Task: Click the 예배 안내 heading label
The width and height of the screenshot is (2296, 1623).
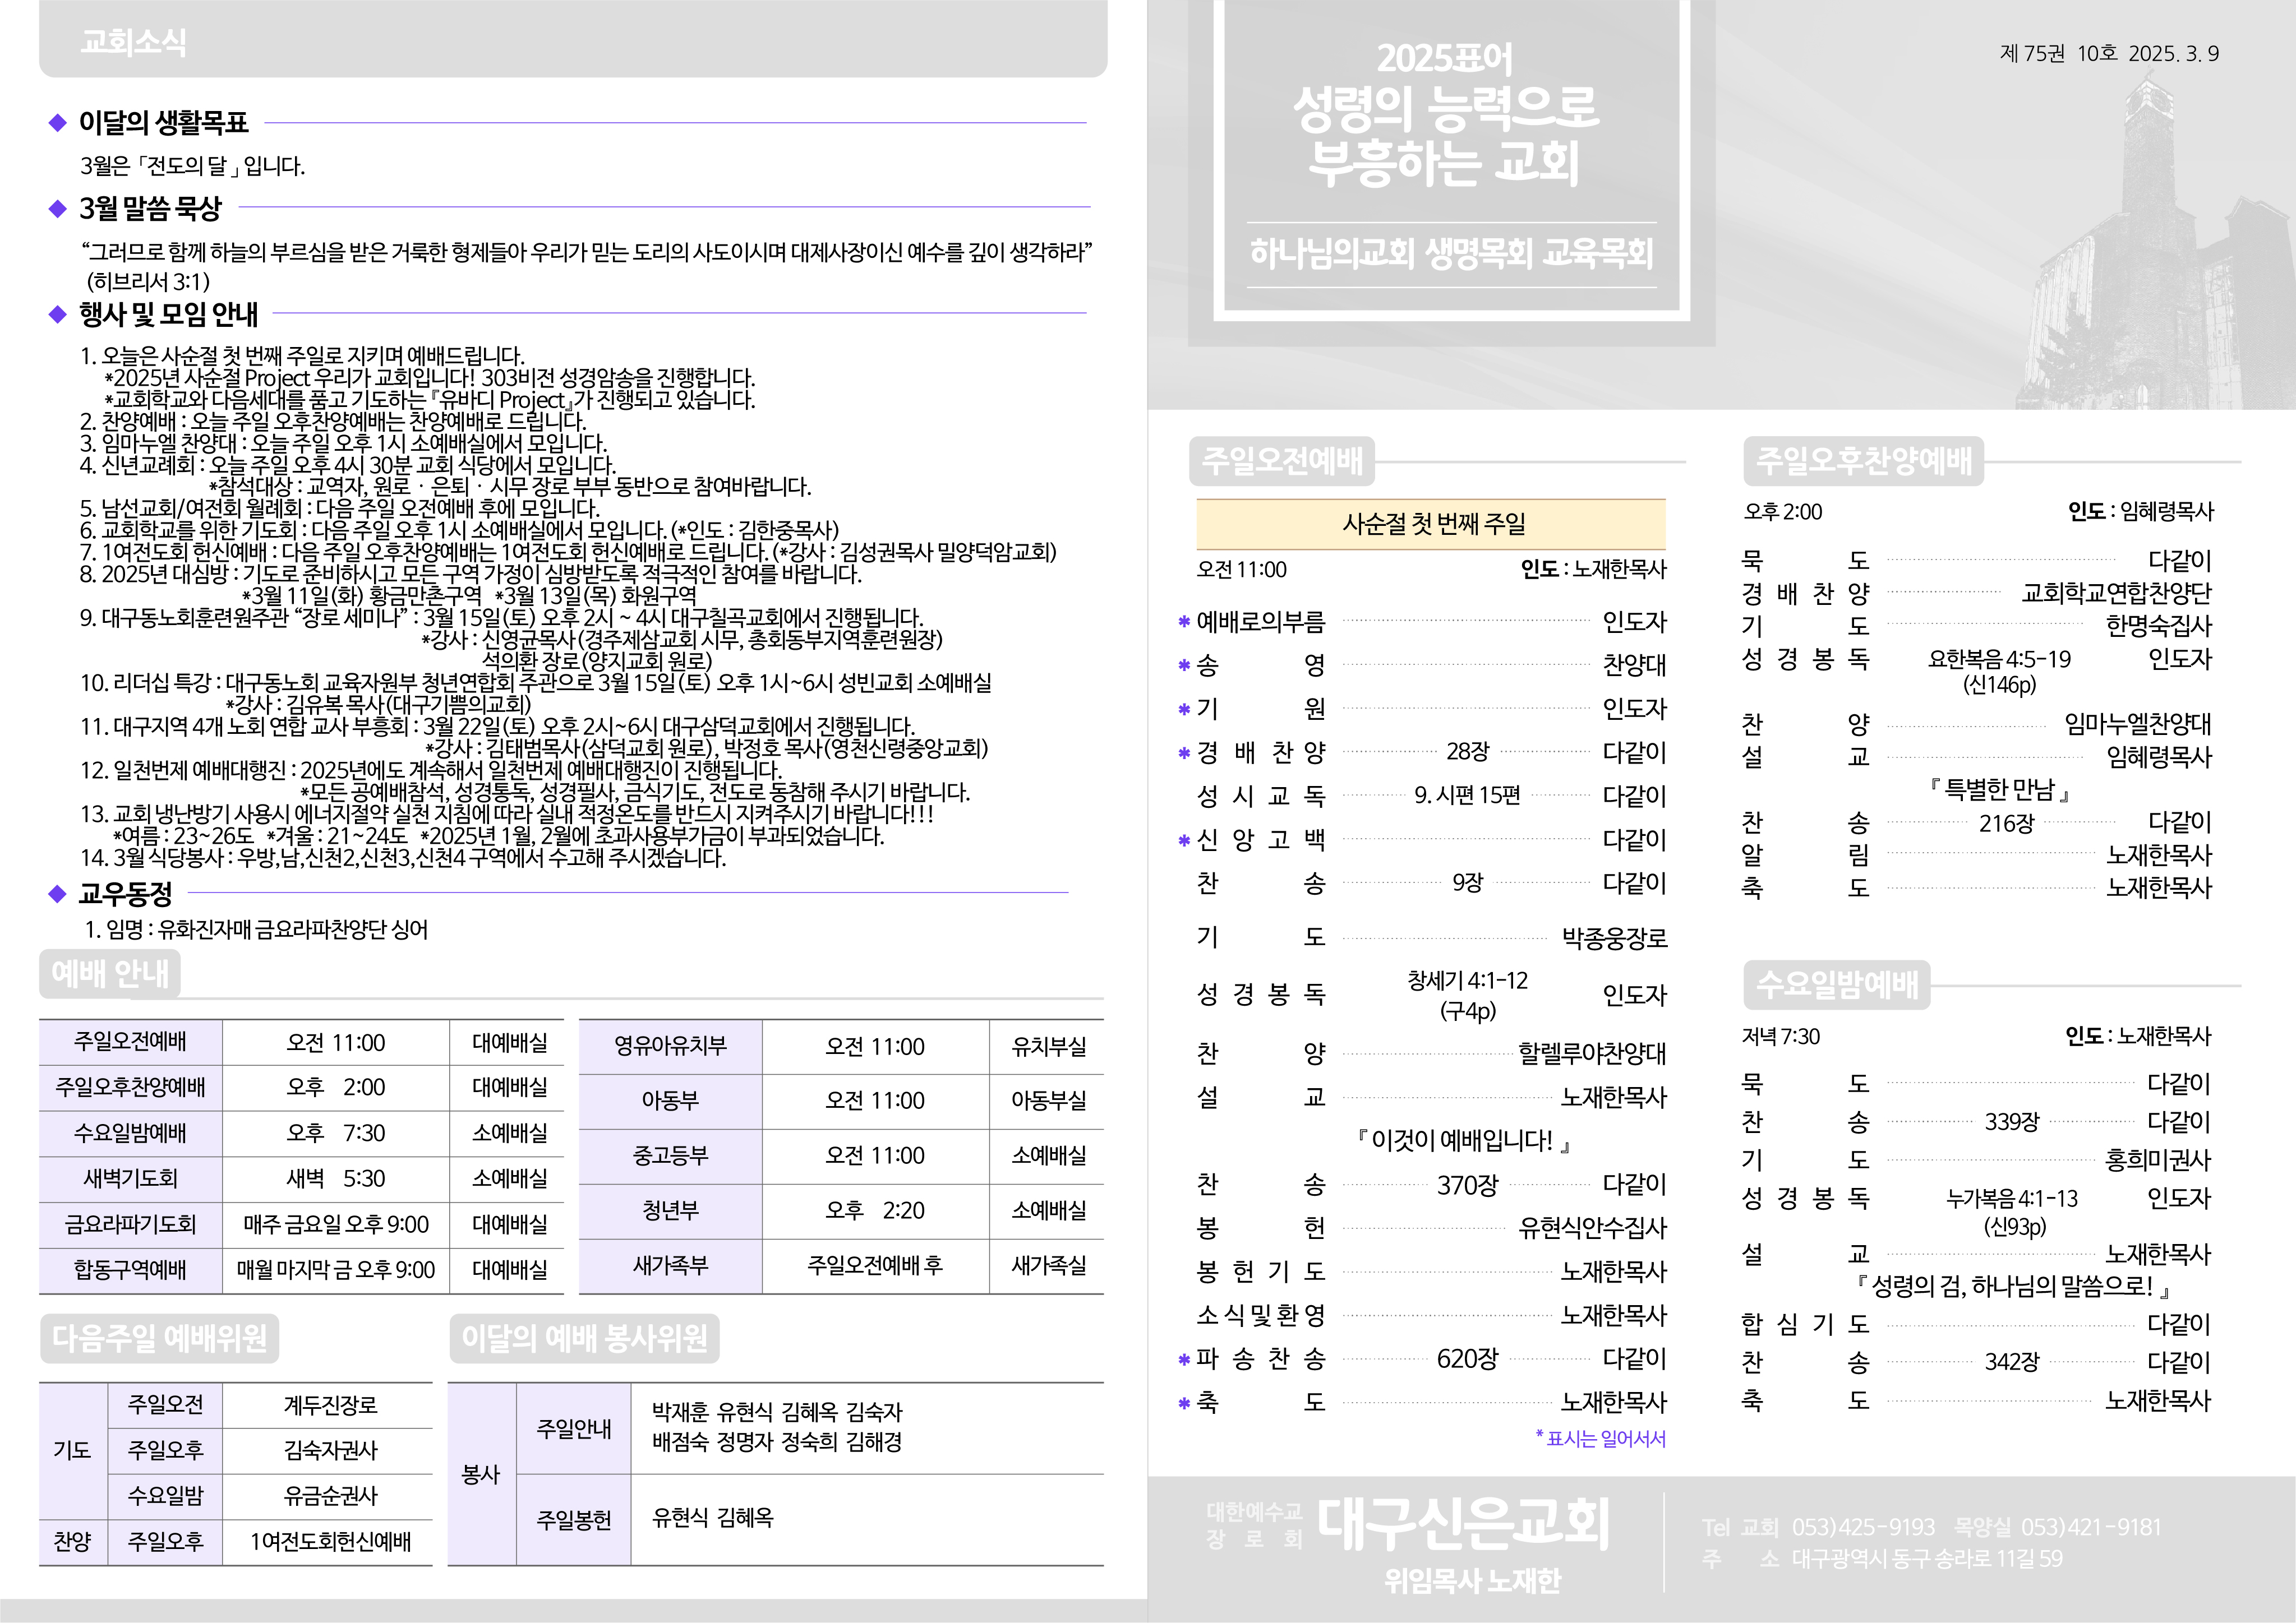Action: [x=110, y=973]
